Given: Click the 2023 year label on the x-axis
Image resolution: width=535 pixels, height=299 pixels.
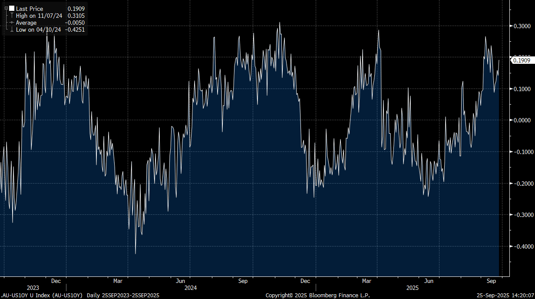Looking at the screenshot, I should click(x=33, y=288).
